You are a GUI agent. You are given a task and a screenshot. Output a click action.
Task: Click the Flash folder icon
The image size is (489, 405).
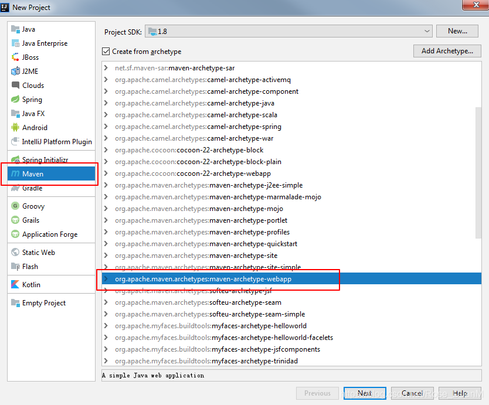(x=15, y=267)
